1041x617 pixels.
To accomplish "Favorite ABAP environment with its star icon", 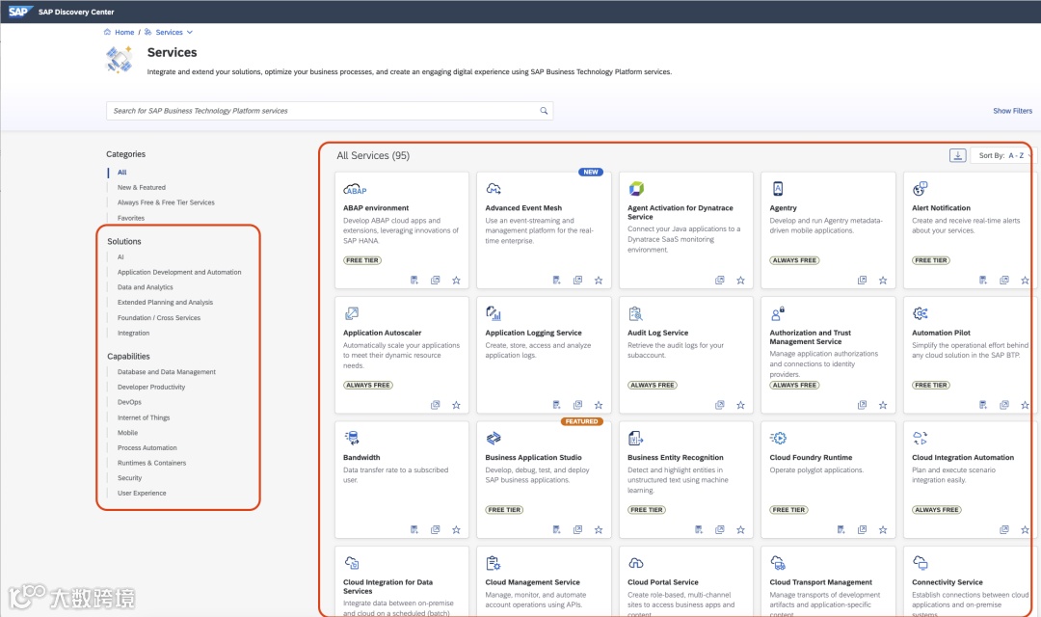I will coord(456,281).
